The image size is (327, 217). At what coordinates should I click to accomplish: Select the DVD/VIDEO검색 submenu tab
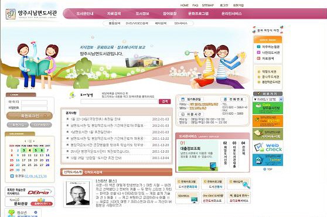tap(137, 23)
